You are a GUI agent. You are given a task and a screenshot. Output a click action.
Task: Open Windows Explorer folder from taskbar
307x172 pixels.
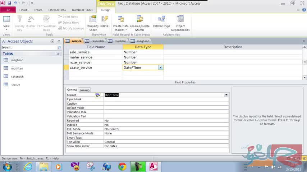tap(43, 167)
